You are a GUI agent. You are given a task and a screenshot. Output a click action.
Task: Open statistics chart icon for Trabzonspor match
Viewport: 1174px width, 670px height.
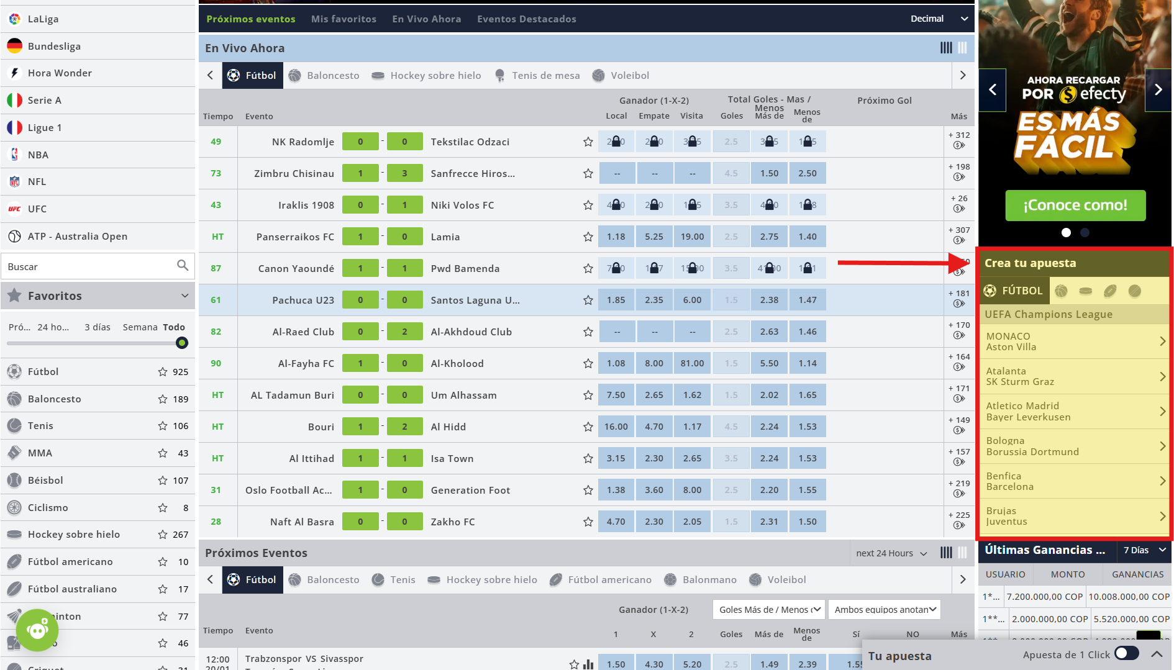(588, 664)
